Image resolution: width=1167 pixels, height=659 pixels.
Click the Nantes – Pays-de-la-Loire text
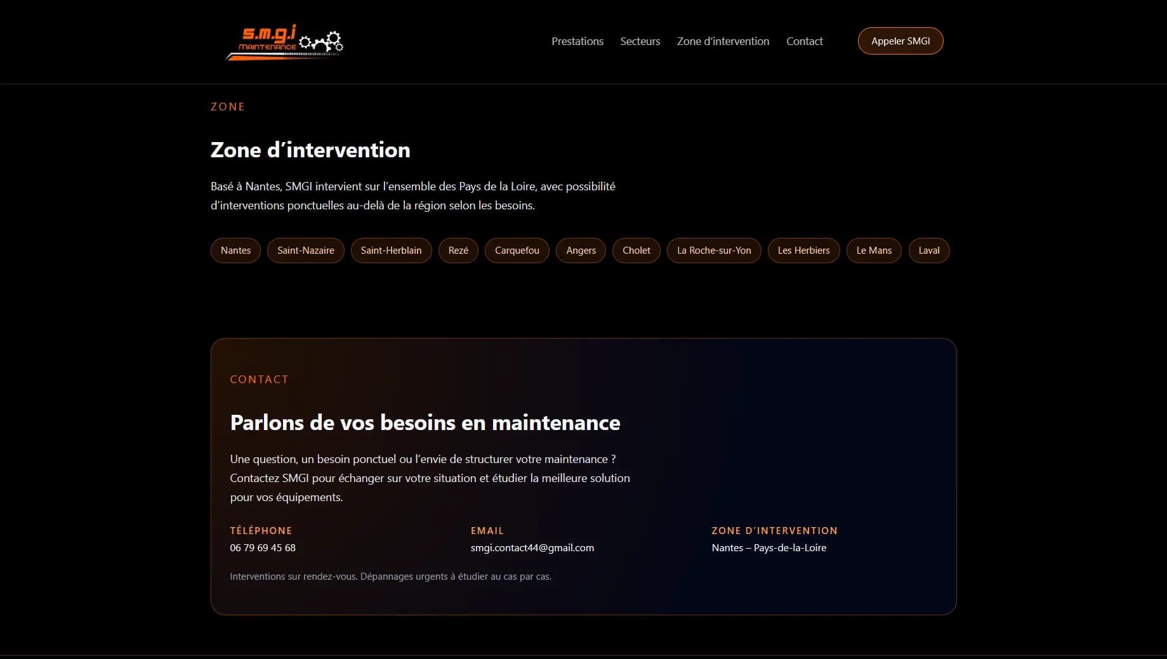click(x=768, y=548)
